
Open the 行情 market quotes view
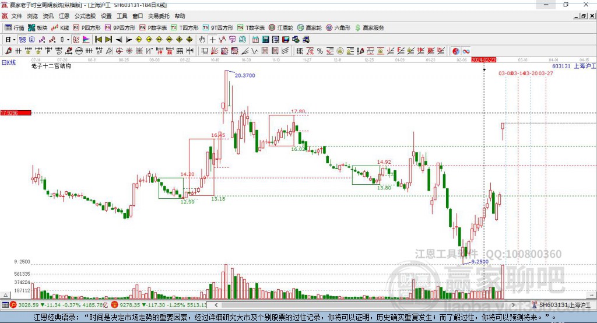[x=15, y=28]
